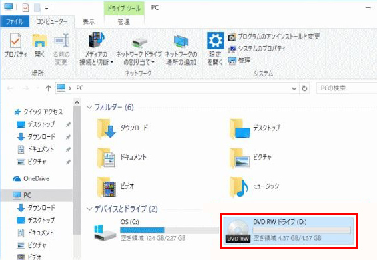Minimize the PC window

pyautogui.click(x=368, y=8)
